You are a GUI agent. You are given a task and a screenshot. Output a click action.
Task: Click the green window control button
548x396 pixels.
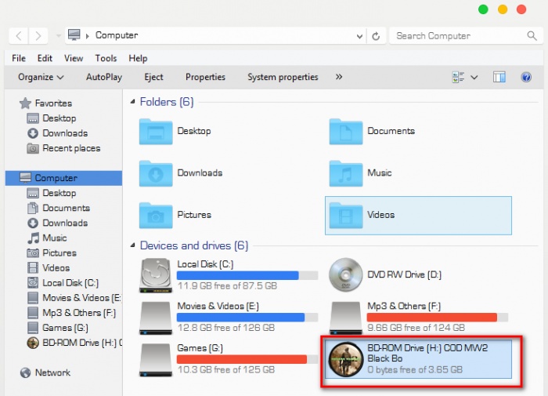(x=483, y=9)
